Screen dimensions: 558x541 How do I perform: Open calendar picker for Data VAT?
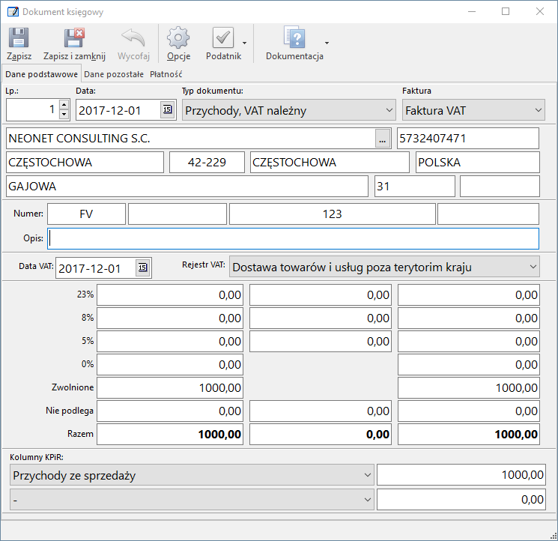[x=142, y=268]
